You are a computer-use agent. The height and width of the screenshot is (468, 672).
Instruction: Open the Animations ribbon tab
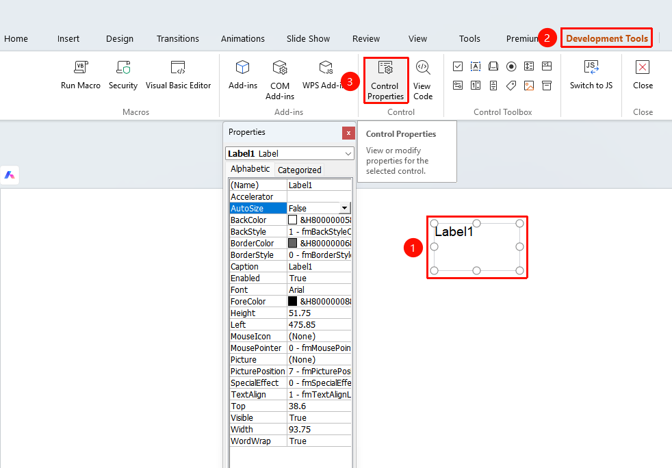[242, 38]
